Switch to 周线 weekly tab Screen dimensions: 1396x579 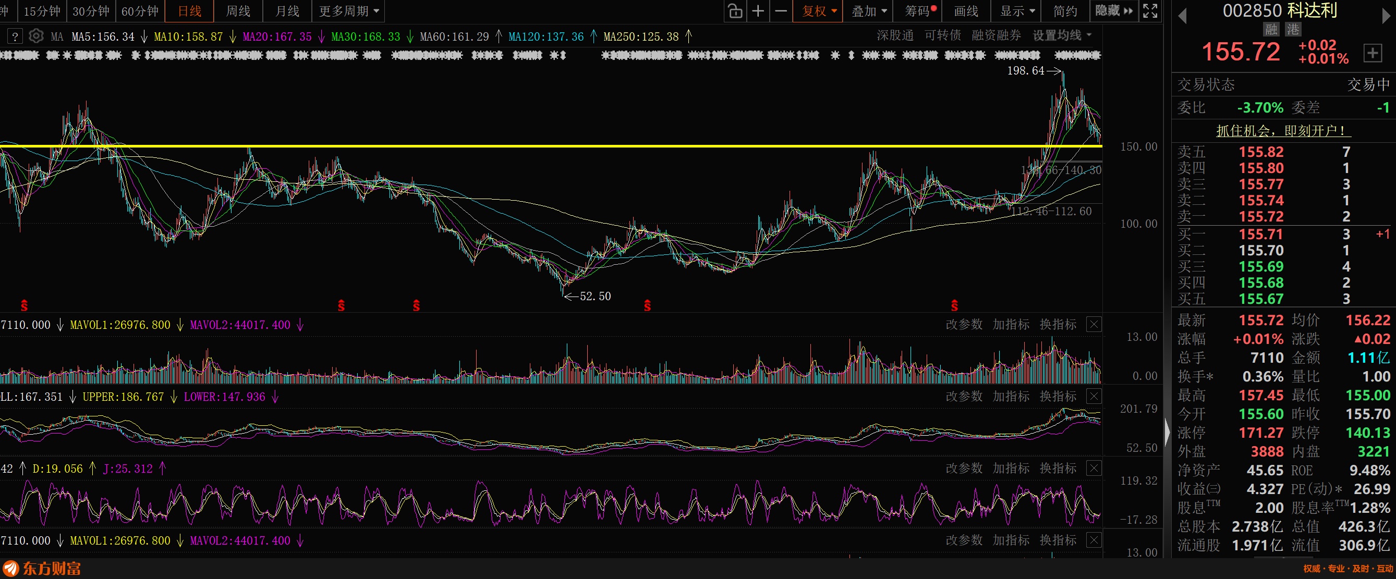pyautogui.click(x=238, y=11)
